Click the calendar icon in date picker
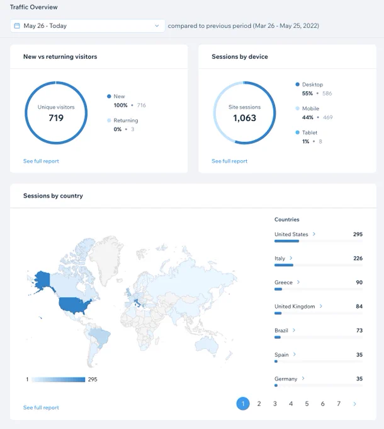Screen dimensions: 384x429 pyautogui.click(x=17, y=26)
